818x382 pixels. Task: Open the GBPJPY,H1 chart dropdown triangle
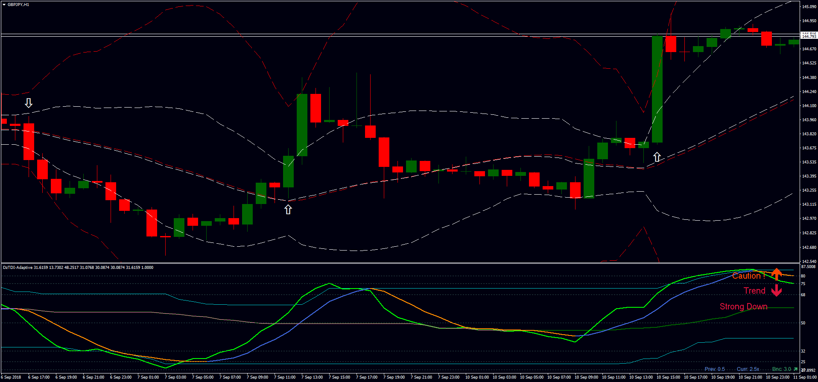coord(4,5)
